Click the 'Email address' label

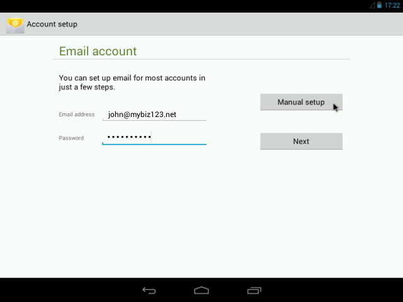pos(77,115)
